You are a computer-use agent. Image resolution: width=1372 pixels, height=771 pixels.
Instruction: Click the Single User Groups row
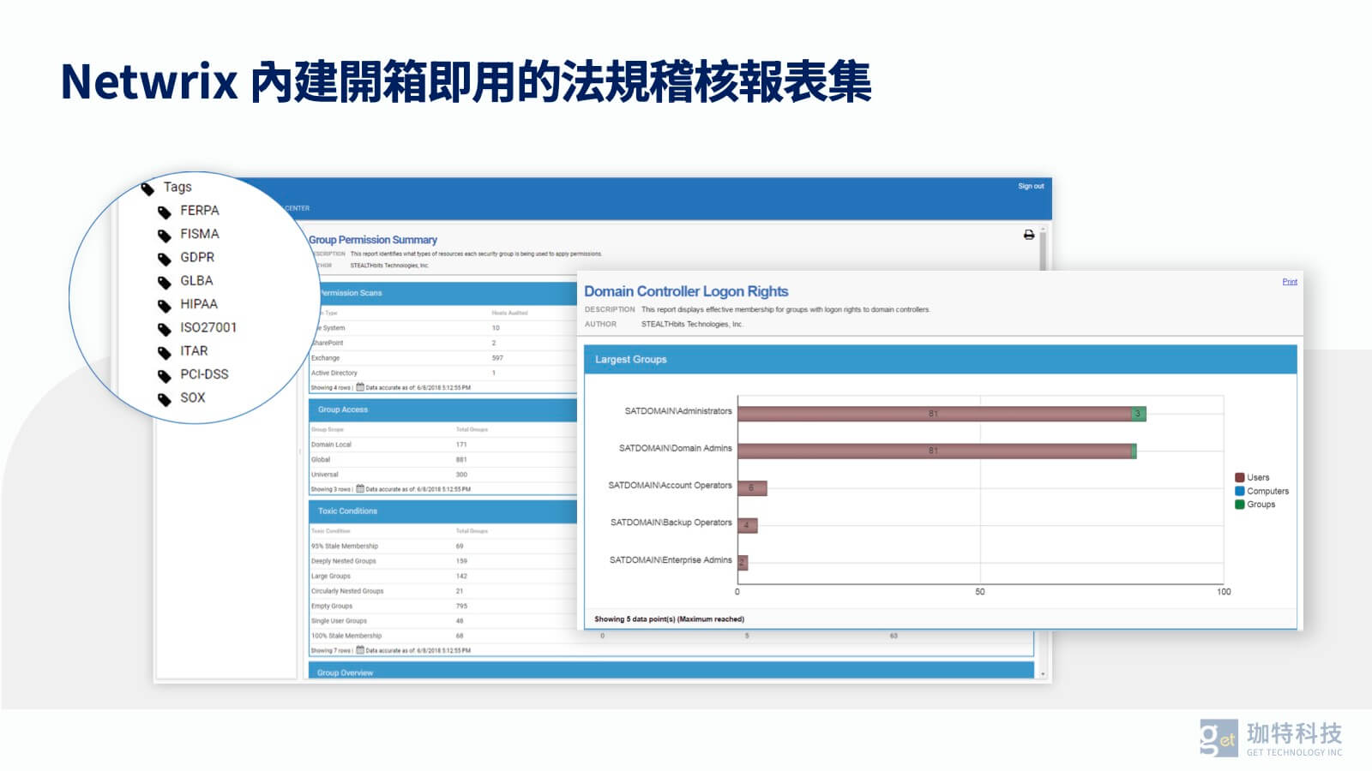click(442, 621)
